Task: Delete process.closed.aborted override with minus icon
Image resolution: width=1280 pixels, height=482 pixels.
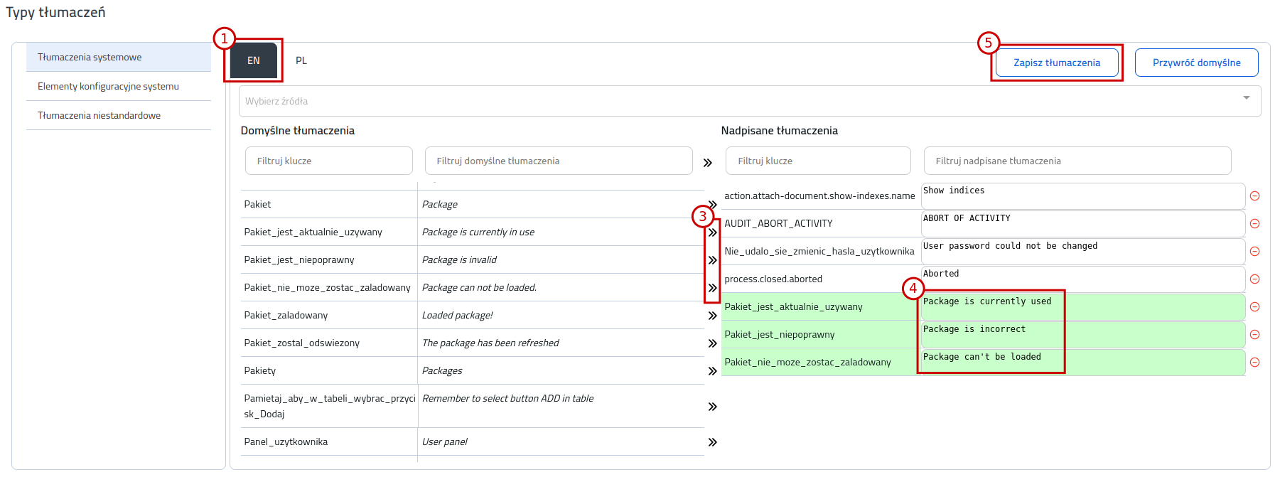Action: (1254, 279)
